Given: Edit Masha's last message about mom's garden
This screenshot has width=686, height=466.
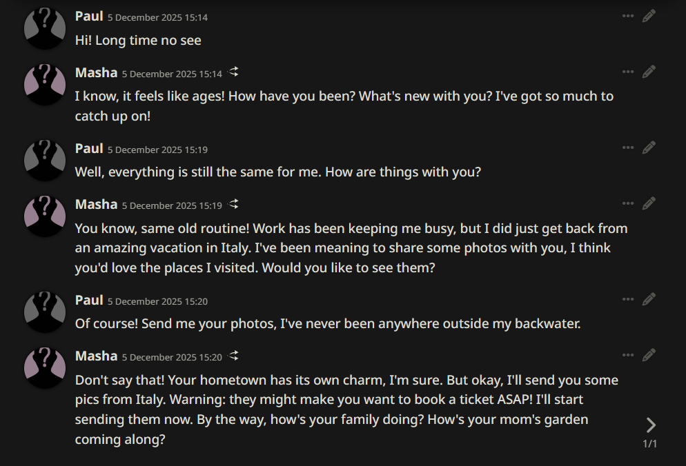Looking at the screenshot, I should click(649, 355).
